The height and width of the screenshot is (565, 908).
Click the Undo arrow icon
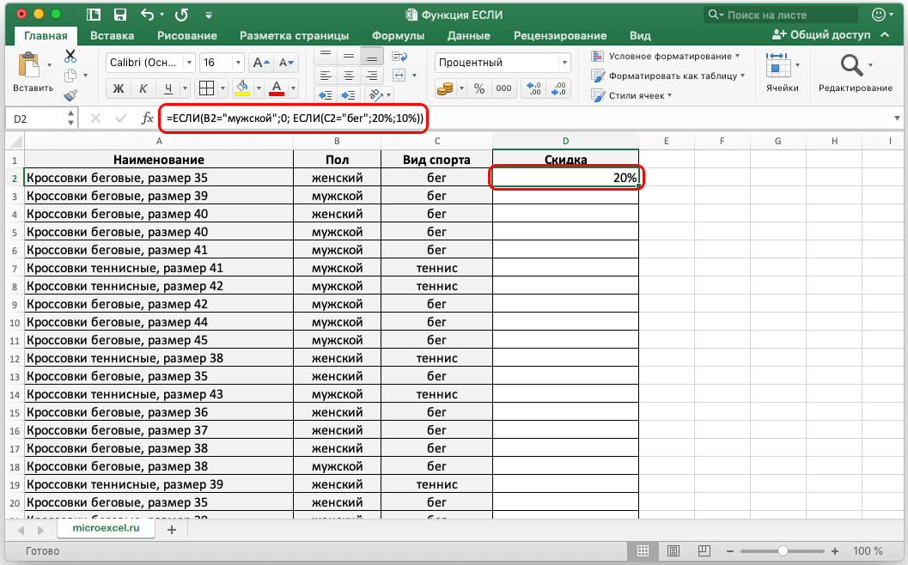coord(148,15)
